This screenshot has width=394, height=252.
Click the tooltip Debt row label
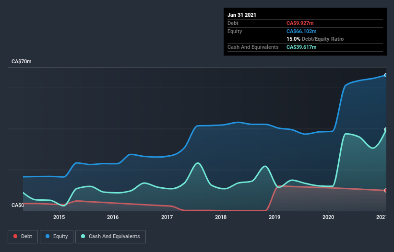click(x=233, y=23)
